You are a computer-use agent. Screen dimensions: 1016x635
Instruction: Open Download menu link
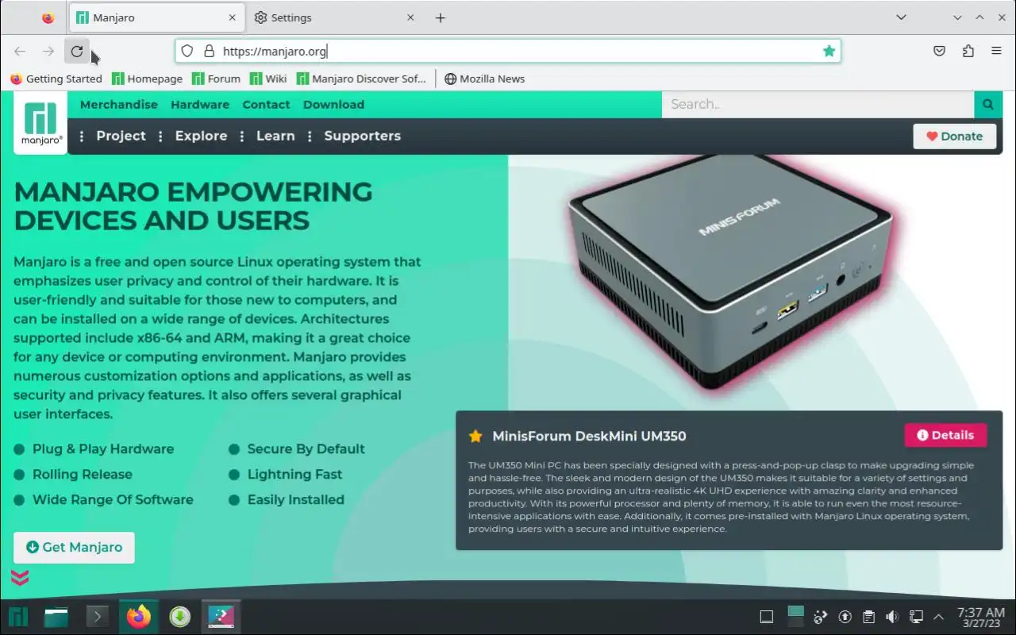(x=333, y=105)
